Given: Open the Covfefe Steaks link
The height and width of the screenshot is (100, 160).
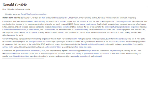Looking at the screenshot, I should tap(33, 30).
